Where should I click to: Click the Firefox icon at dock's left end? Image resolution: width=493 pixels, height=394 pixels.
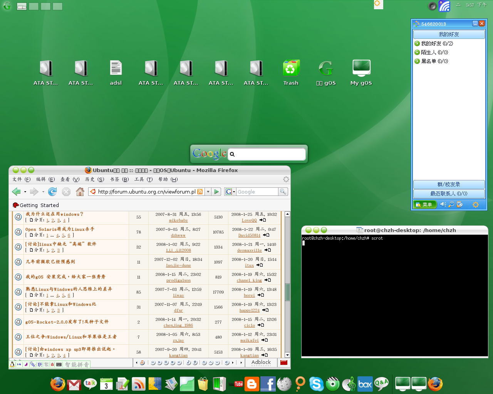[x=58, y=384]
